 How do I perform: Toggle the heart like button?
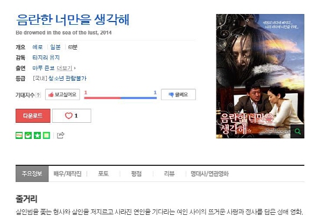coord(72,116)
